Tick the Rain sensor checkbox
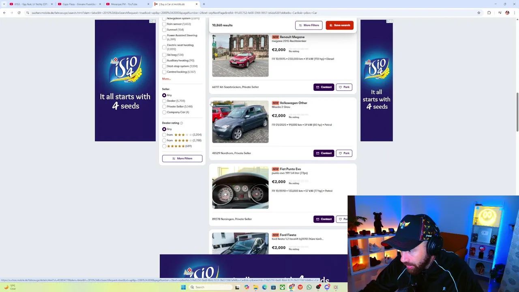 (164, 24)
